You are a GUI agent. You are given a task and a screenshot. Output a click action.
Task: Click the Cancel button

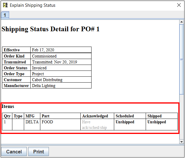tap(14, 152)
